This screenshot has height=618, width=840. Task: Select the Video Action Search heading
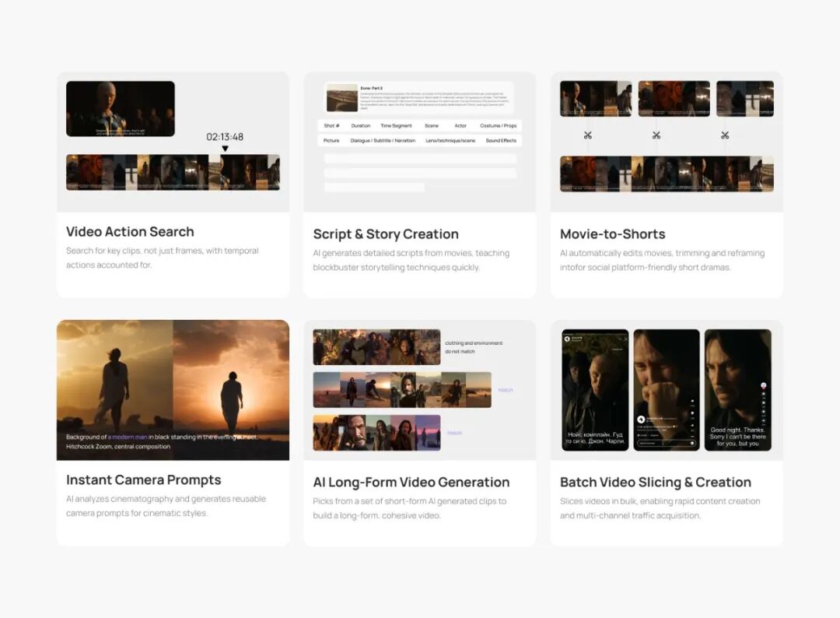coord(130,231)
